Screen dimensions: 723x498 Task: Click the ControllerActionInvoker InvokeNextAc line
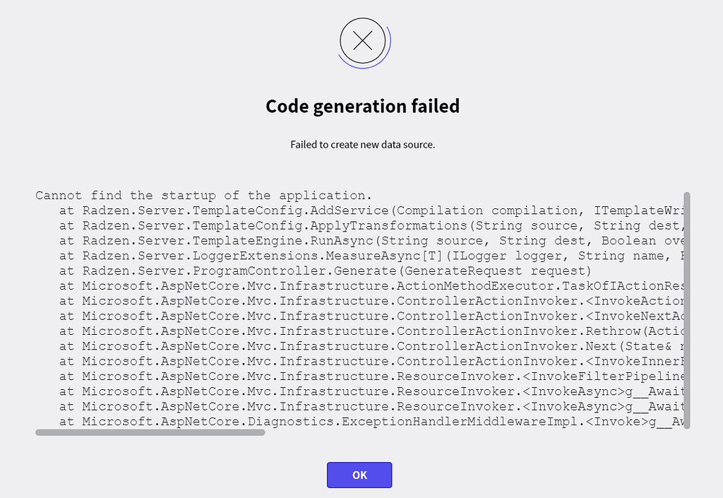pos(371,316)
